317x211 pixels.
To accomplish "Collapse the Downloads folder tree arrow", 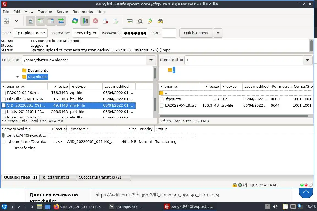I will (17, 77).
